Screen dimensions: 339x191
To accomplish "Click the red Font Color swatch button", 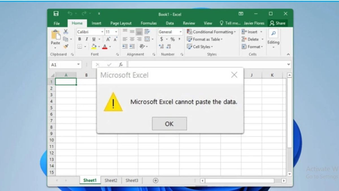I will [x=105, y=47].
